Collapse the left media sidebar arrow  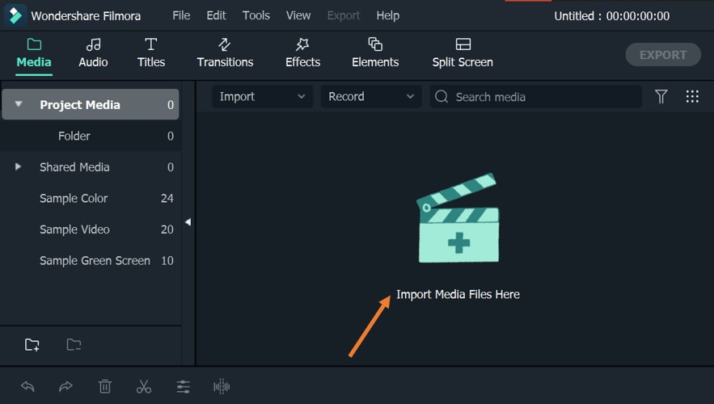(188, 221)
